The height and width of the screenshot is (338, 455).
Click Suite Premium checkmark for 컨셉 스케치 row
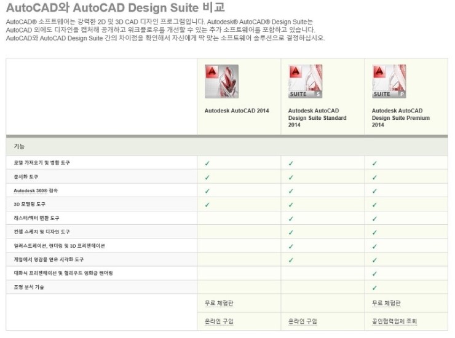coord(374,232)
